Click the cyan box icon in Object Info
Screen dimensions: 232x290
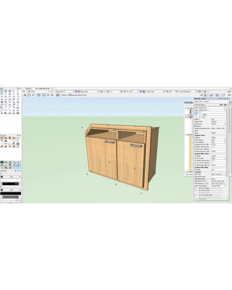[x=196, y=112]
